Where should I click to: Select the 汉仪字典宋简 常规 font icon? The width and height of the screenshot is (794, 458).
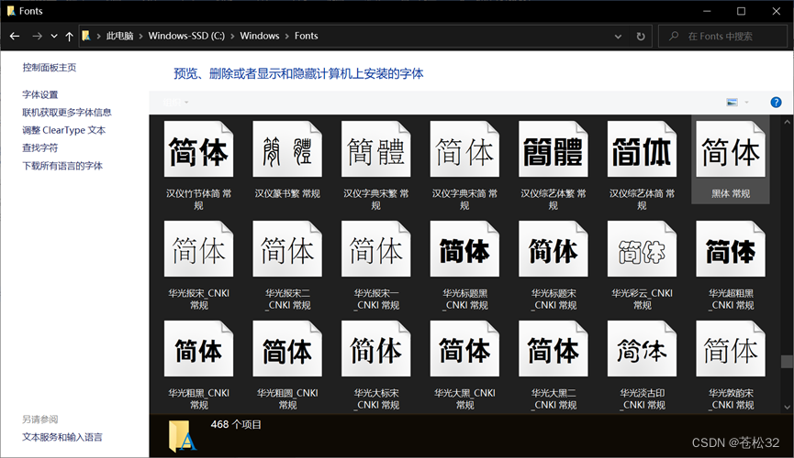click(464, 149)
